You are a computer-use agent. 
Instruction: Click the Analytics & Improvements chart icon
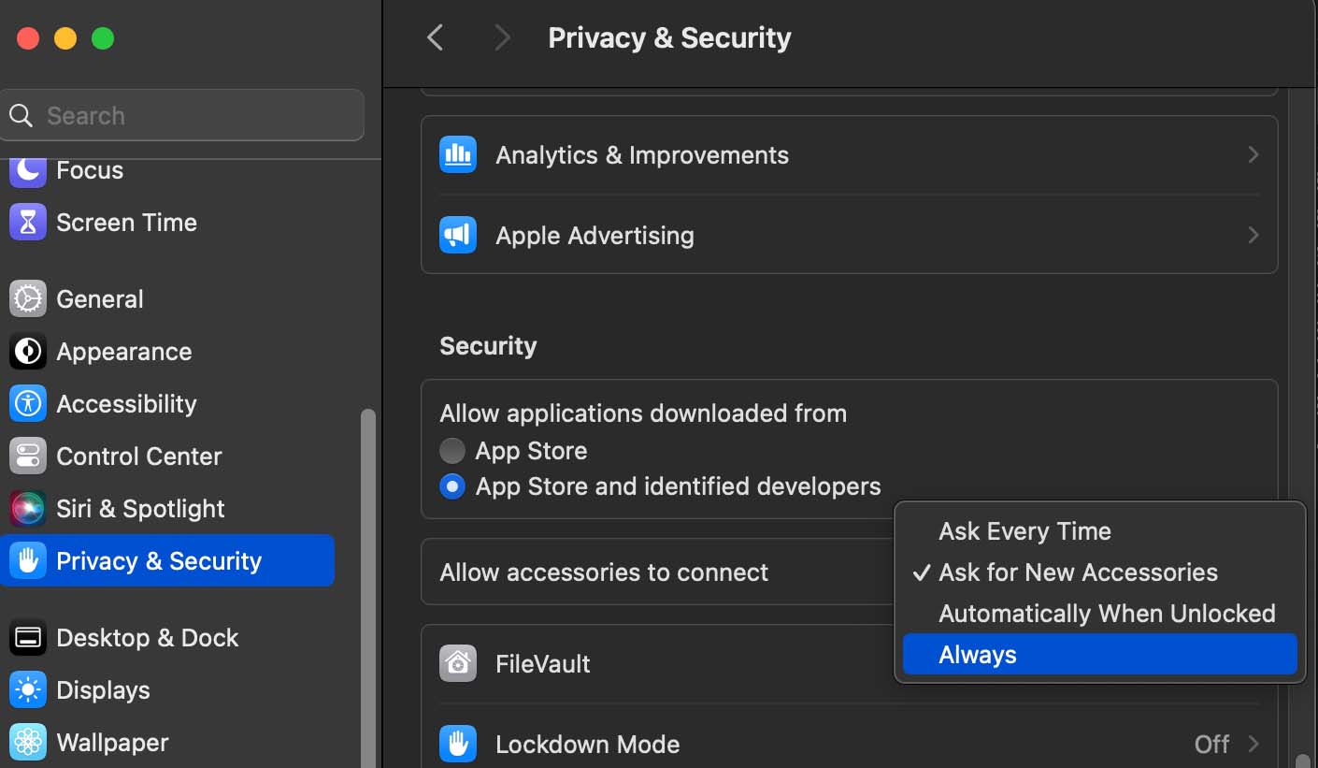[x=458, y=155]
